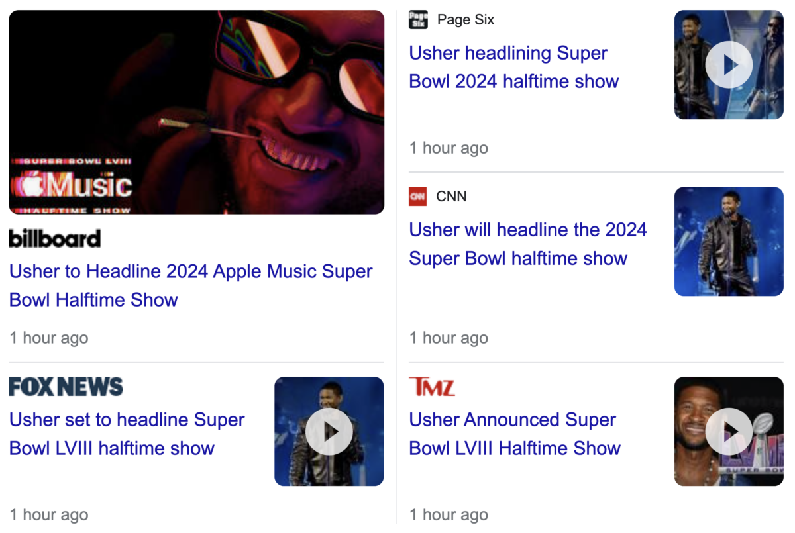Play the Fox News video thumbnail

tap(329, 432)
